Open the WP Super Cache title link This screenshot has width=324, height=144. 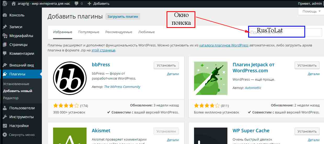(251, 131)
